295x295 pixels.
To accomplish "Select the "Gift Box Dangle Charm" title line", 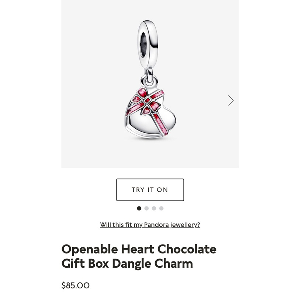I will click(x=127, y=263).
